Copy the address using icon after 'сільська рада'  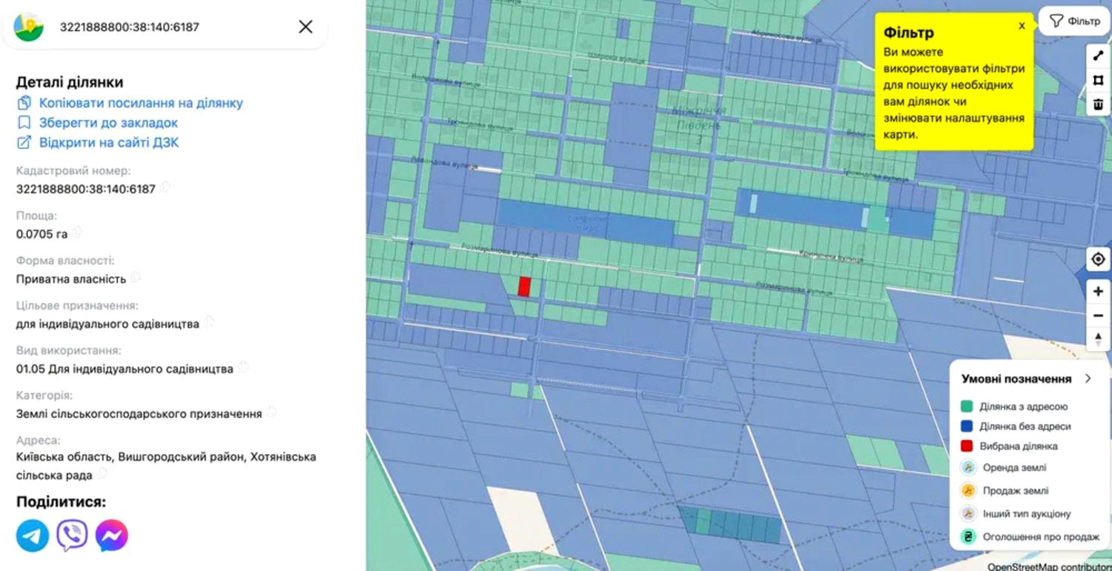(102, 473)
